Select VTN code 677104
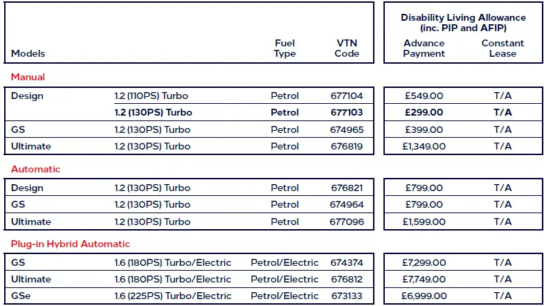The height and width of the screenshot is (306, 544). pyautogui.click(x=347, y=96)
